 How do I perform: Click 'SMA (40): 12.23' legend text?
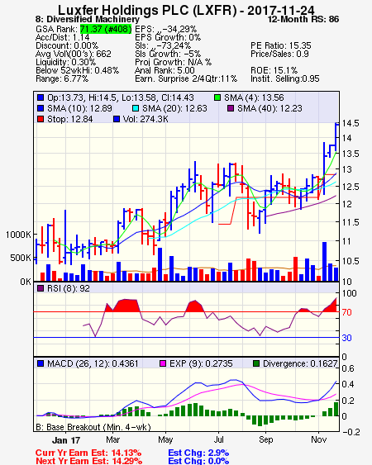(269, 108)
